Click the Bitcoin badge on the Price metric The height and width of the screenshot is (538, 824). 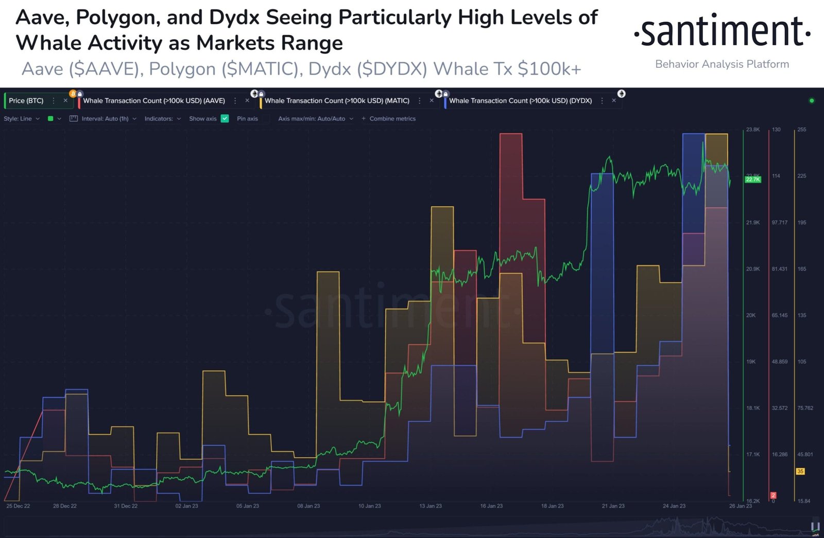click(74, 94)
